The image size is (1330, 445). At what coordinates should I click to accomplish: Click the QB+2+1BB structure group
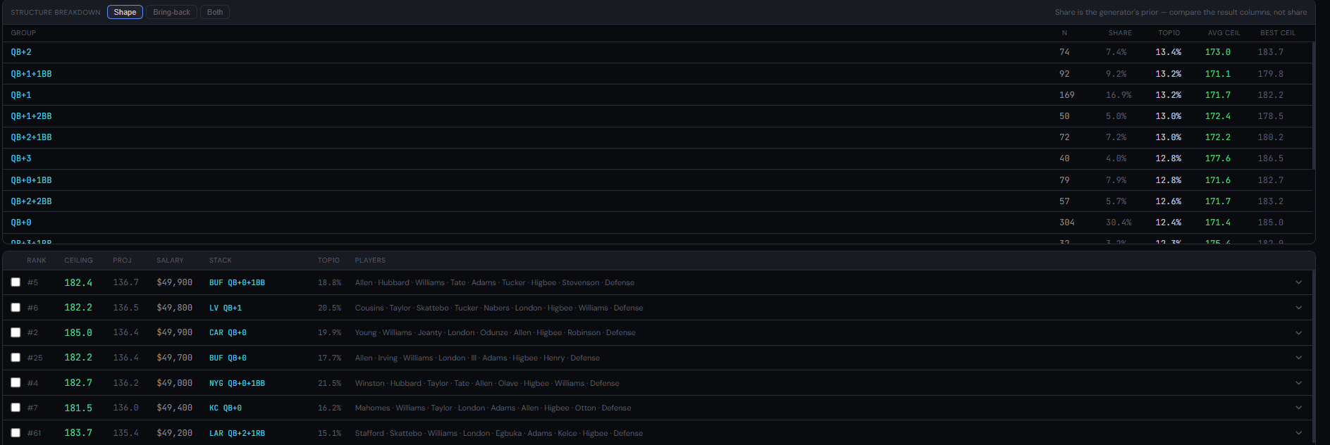pyautogui.click(x=658, y=137)
